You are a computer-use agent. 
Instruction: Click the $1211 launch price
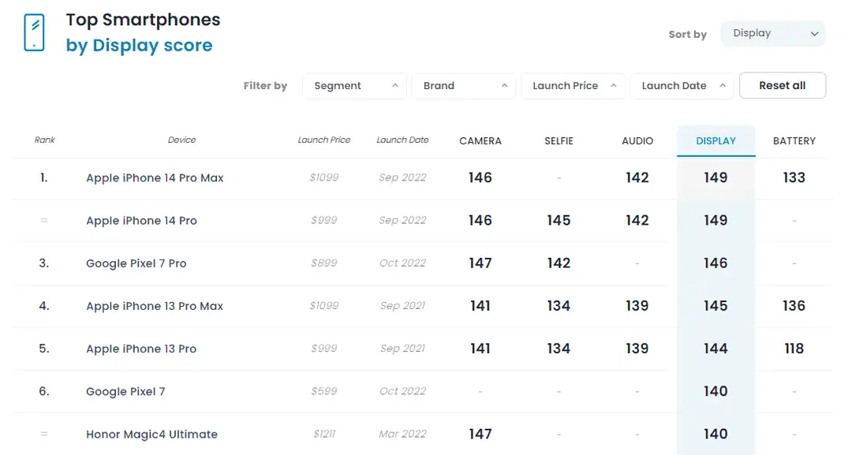point(324,434)
